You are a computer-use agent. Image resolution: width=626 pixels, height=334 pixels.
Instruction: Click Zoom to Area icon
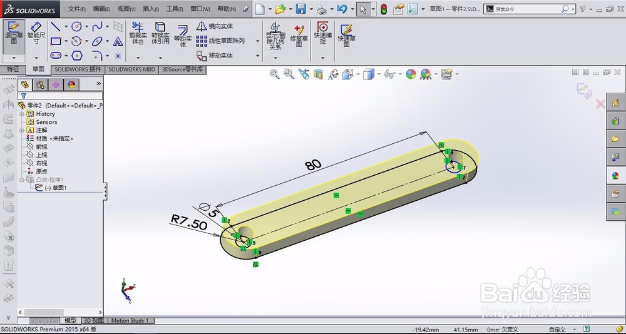289,74
